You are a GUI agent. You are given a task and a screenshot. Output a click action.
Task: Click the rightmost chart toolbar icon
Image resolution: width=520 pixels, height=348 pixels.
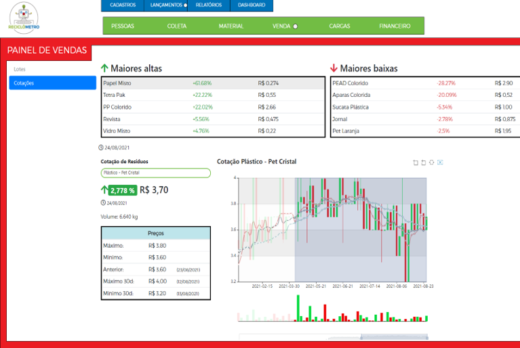tap(440, 162)
